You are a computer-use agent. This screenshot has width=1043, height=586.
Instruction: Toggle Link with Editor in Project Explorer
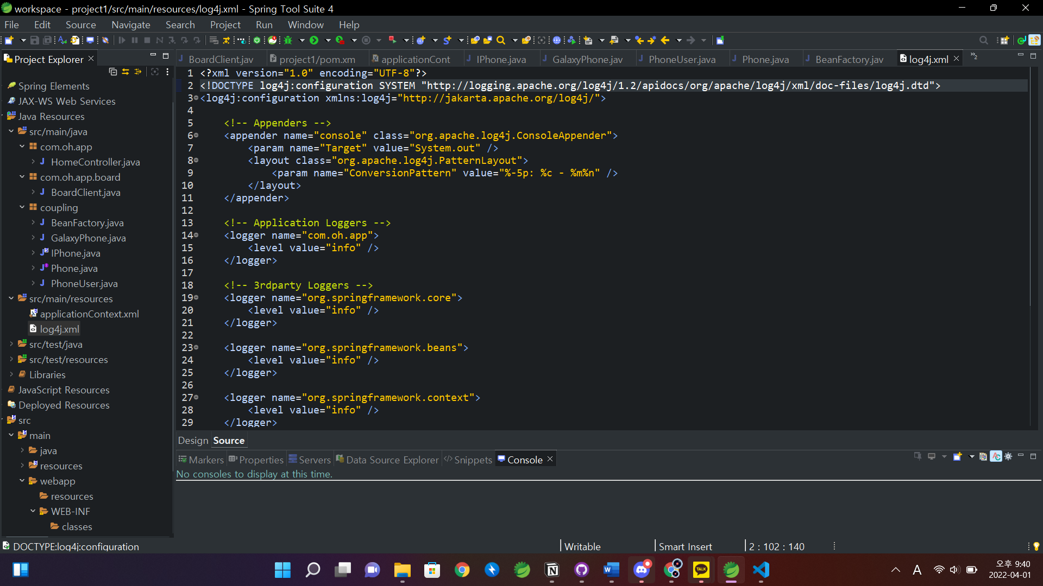125,72
